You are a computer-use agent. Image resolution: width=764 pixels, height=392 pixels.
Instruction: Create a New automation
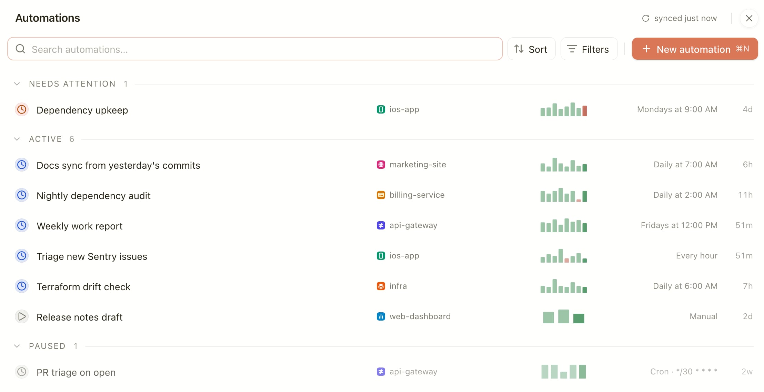[x=695, y=49]
